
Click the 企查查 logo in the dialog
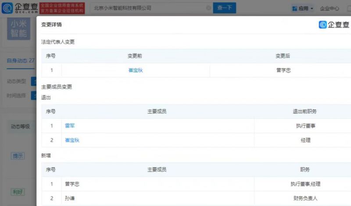(334, 25)
